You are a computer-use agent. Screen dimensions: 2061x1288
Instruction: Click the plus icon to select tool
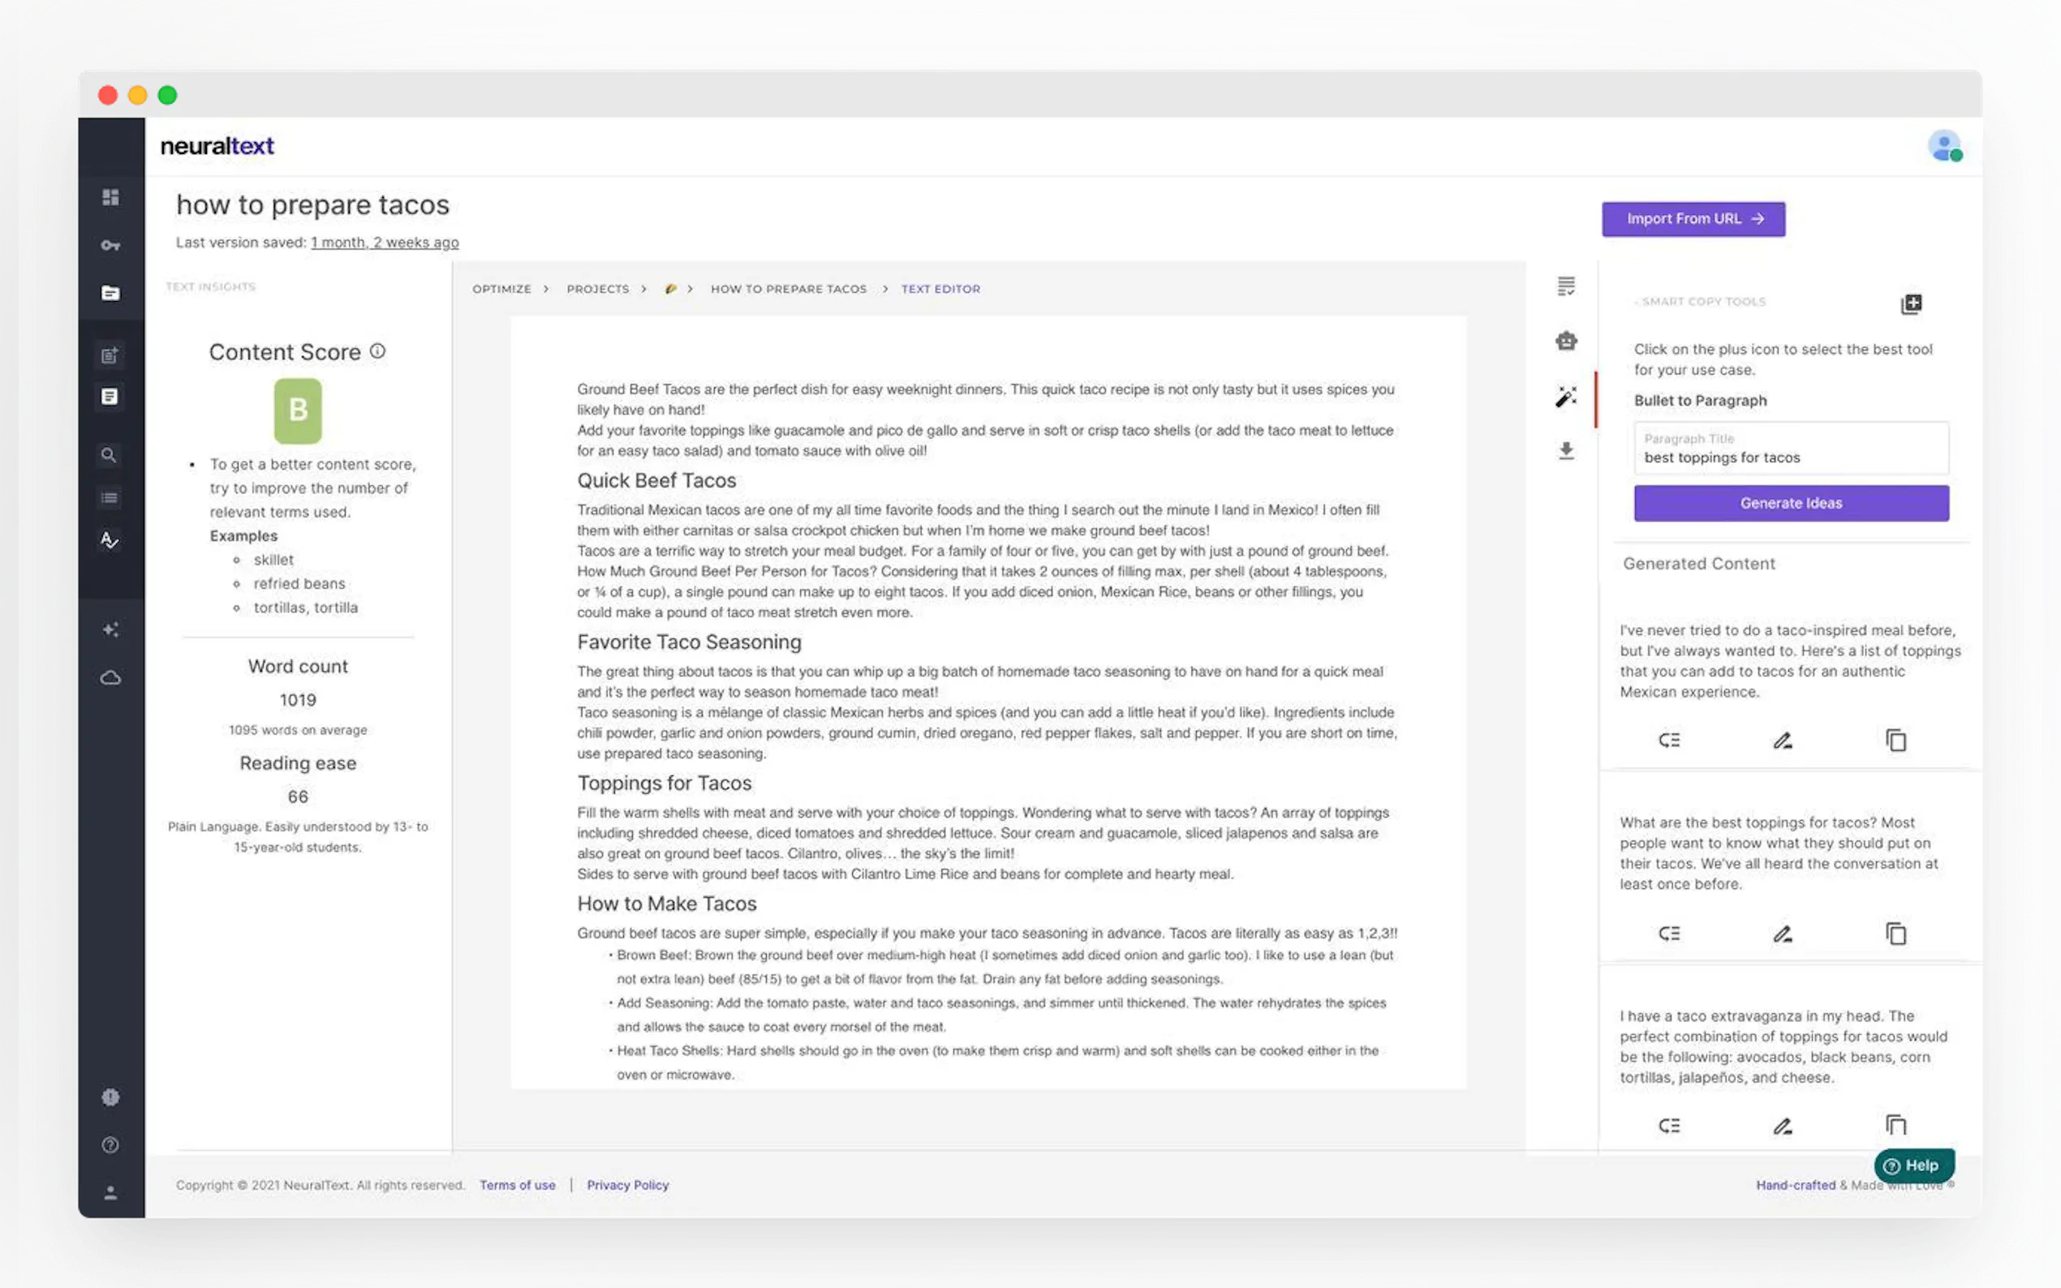tap(1911, 304)
